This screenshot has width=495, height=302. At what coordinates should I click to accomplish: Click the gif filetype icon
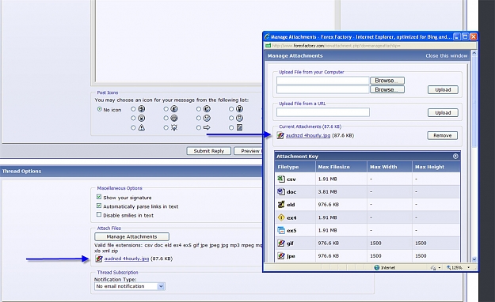(281, 243)
